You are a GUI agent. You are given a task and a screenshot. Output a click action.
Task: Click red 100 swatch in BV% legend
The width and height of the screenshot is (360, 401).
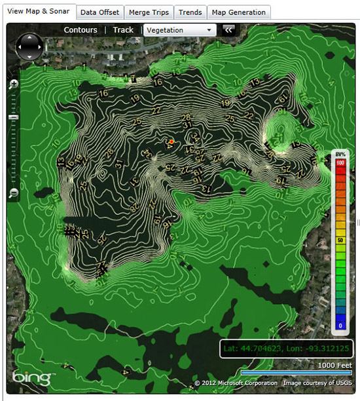340,163
